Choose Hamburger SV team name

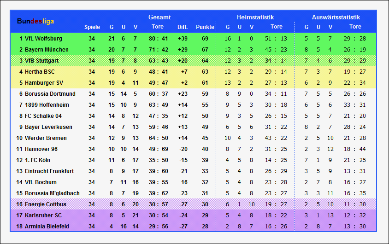44,83
